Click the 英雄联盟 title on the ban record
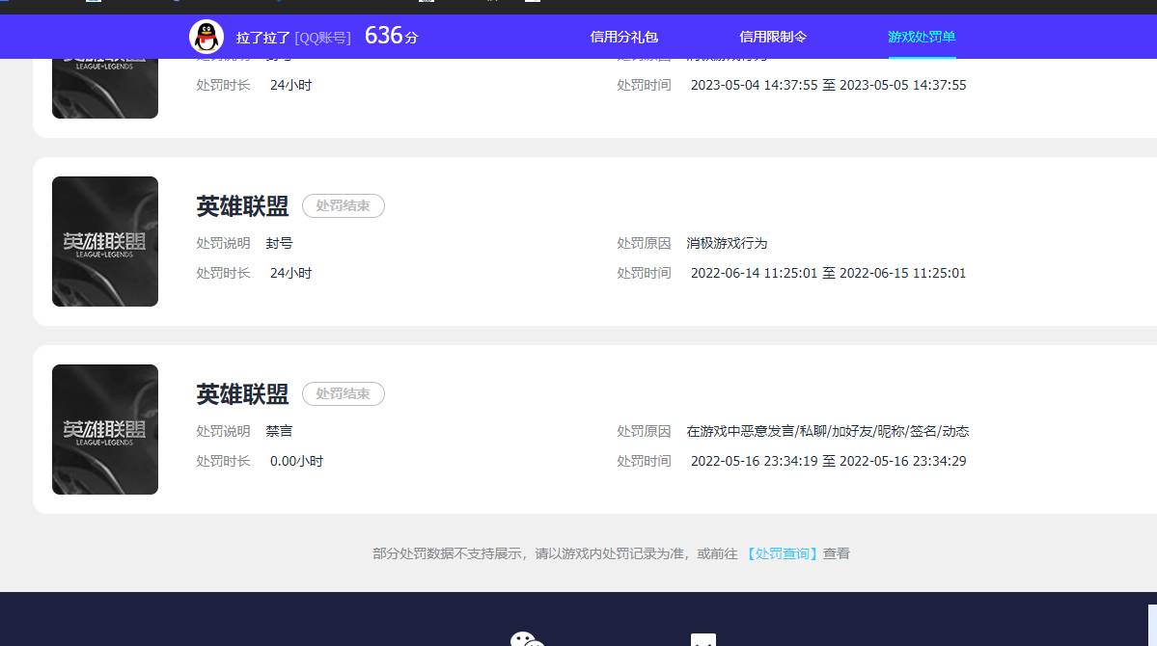The image size is (1157, 646). (241, 205)
